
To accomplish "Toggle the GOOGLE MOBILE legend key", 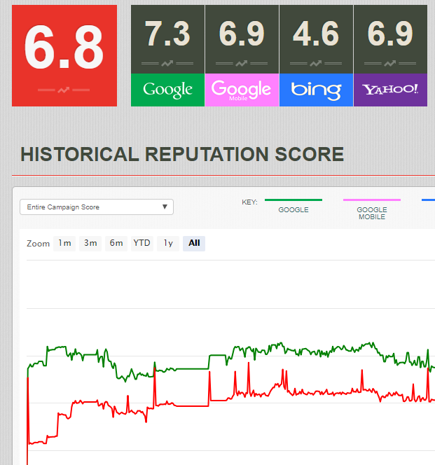I will click(372, 213).
